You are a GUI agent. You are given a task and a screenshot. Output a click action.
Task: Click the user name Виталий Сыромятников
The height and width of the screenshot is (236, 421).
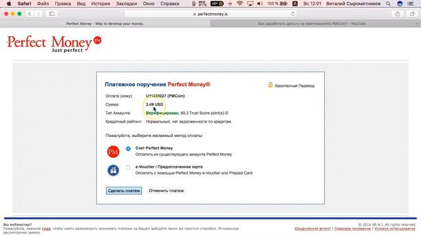[x=353, y=4]
